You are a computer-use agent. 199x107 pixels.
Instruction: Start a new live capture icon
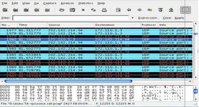point(26,10)
